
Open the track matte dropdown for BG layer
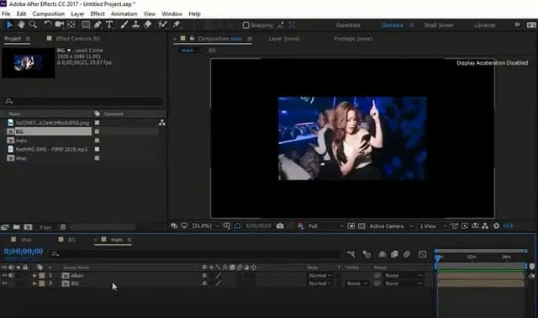pos(356,284)
